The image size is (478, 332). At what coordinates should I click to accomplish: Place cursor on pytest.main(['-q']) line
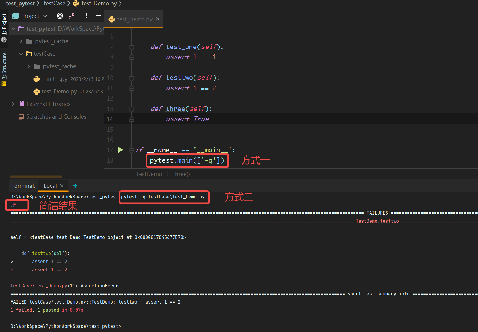tap(187, 161)
